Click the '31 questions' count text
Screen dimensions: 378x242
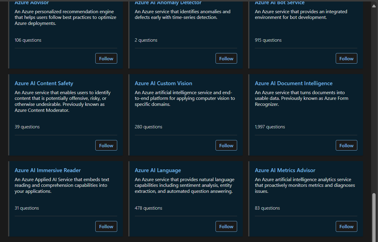pyautogui.click(x=27, y=208)
